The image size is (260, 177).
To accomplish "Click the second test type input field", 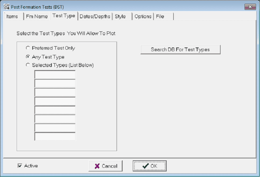I will [55, 84].
